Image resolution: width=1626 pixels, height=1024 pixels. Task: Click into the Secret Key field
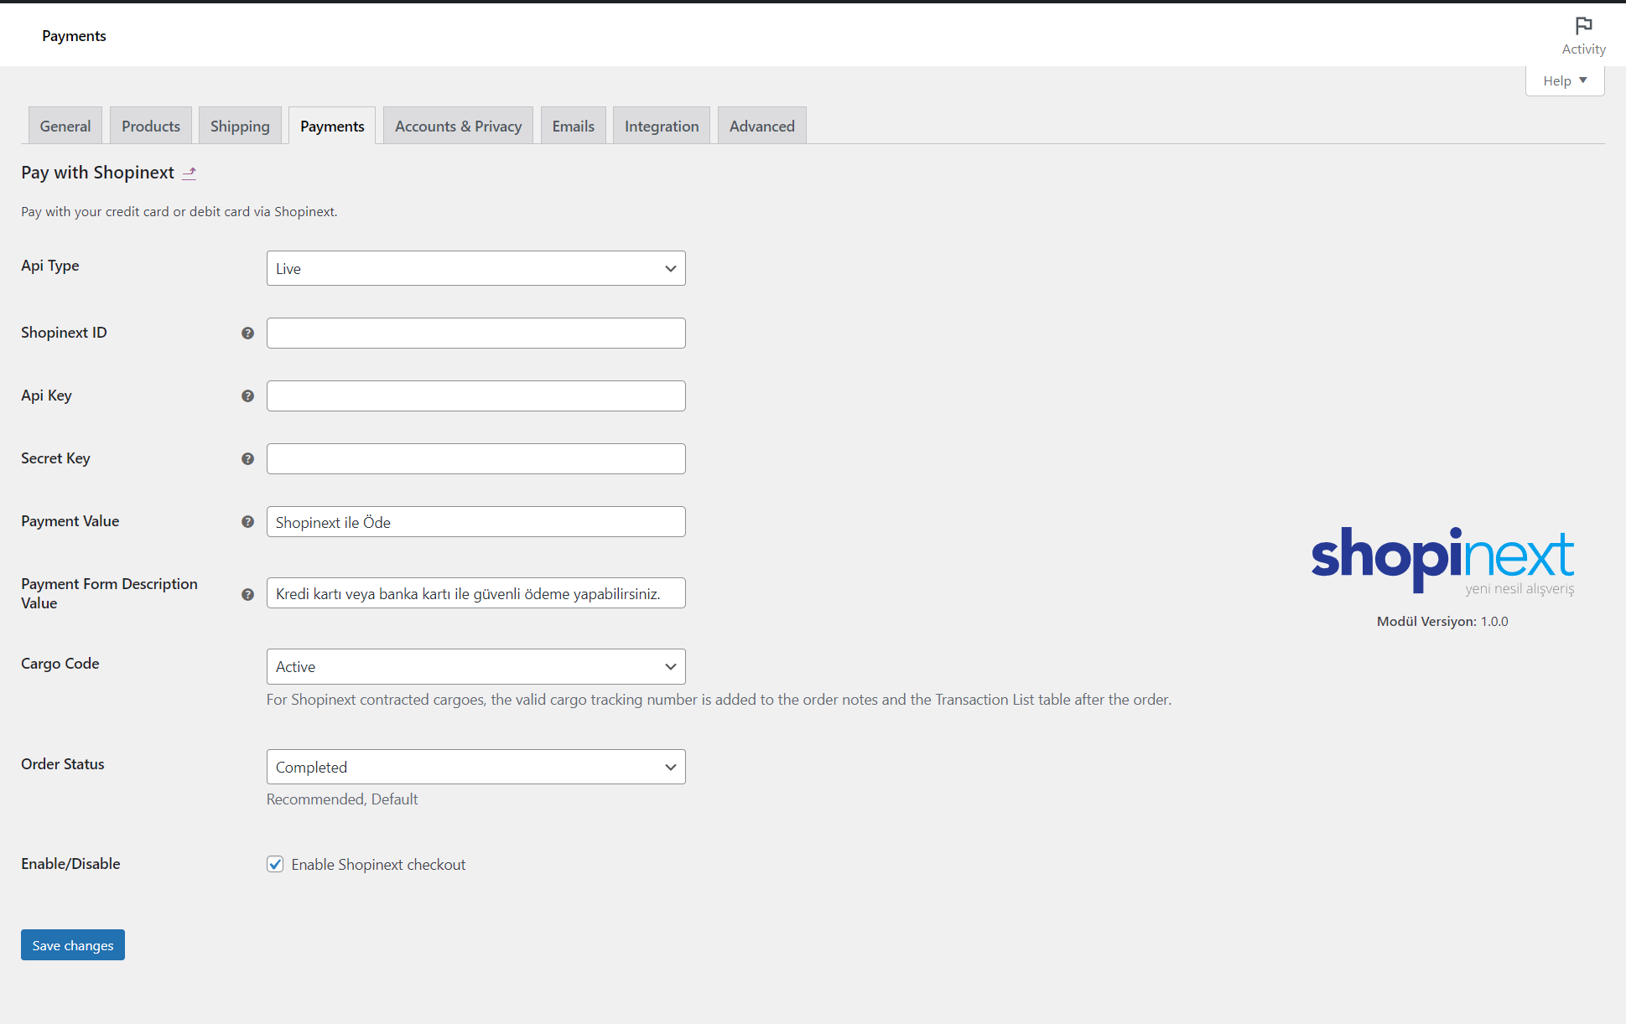(x=475, y=459)
